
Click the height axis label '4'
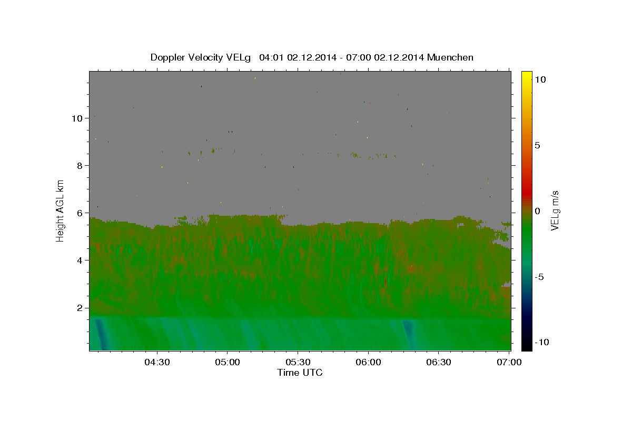coord(80,260)
